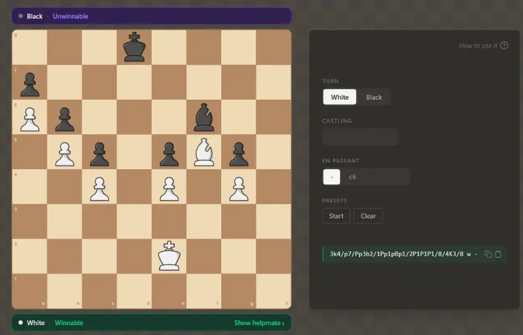Click the empty square e8

[x=169, y=47]
